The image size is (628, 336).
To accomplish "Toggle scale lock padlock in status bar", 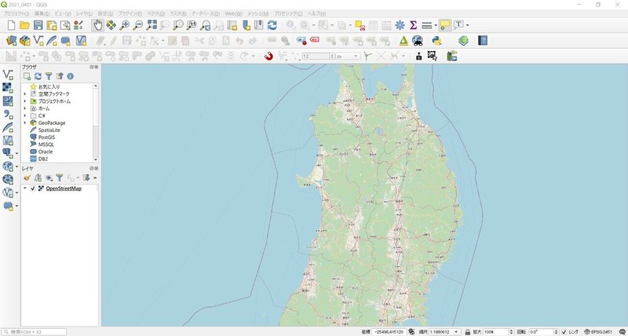I will [x=467, y=332].
